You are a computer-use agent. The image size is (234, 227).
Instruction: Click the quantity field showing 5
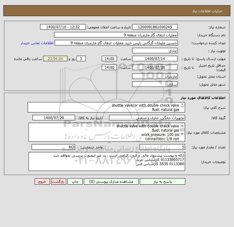162,147
